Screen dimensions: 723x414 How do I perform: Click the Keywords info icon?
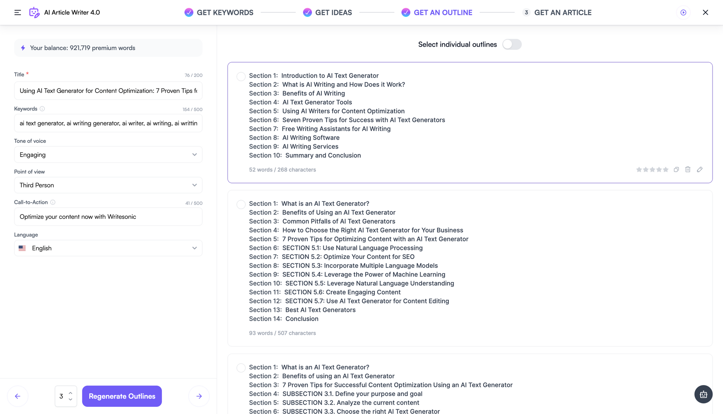[42, 108]
